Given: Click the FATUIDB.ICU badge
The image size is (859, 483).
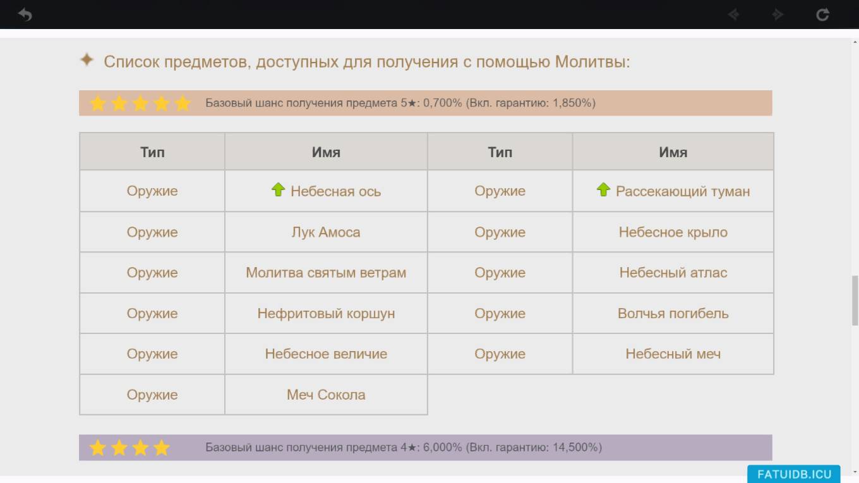Looking at the screenshot, I should pos(794,474).
